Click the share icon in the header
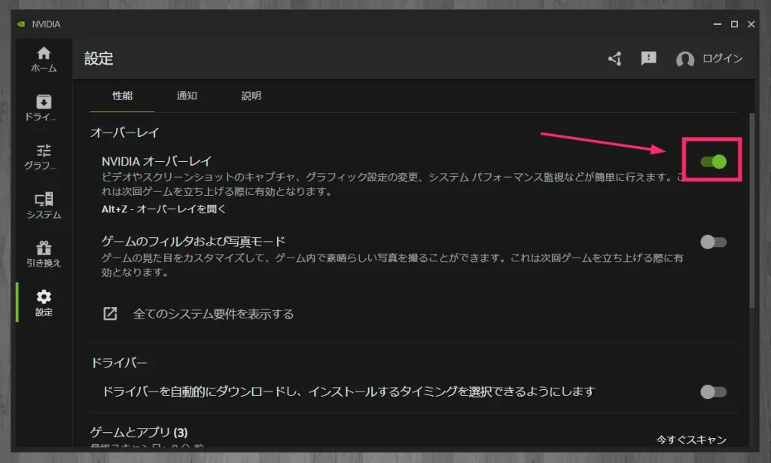The image size is (771, 463). tap(614, 59)
